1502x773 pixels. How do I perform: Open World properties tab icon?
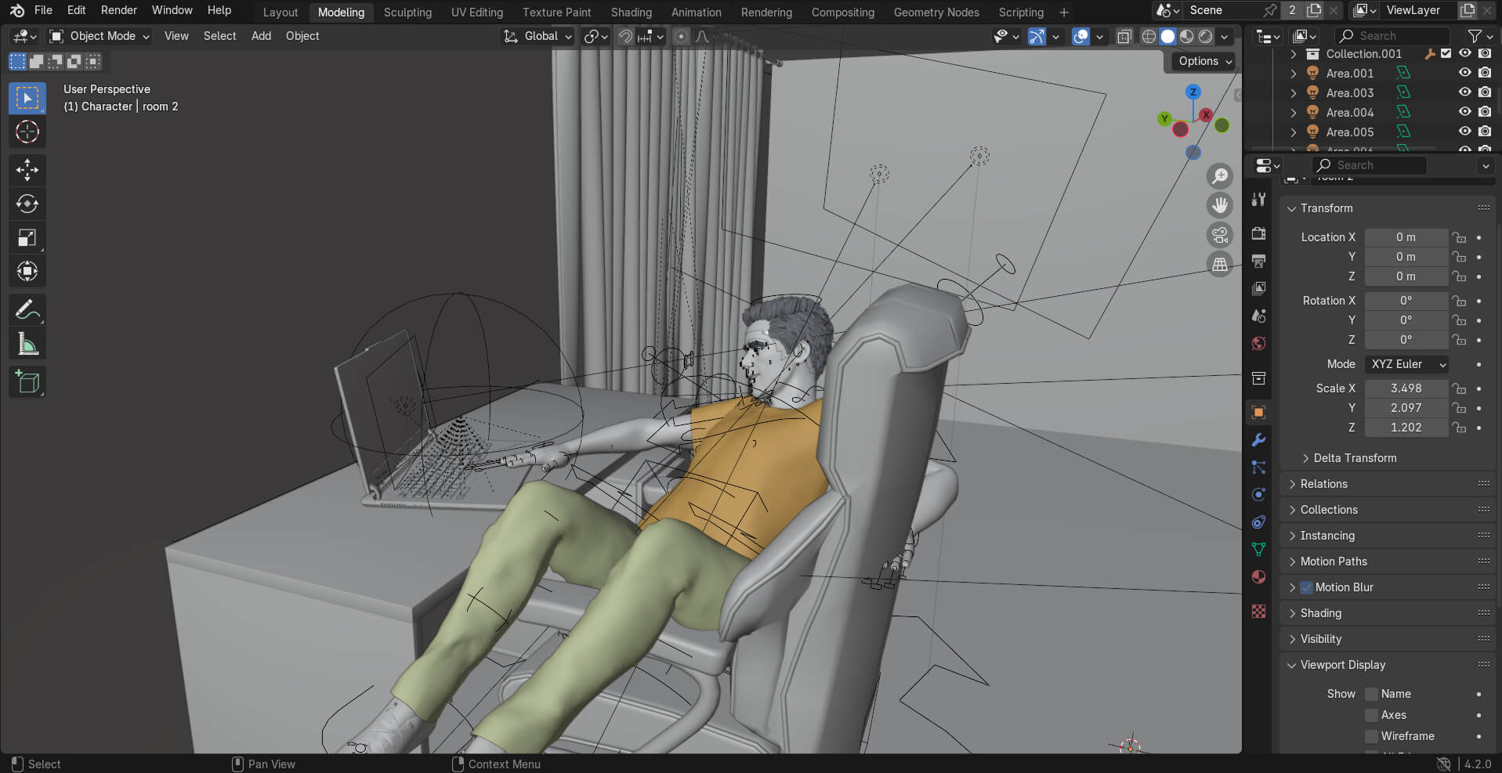point(1258,343)
